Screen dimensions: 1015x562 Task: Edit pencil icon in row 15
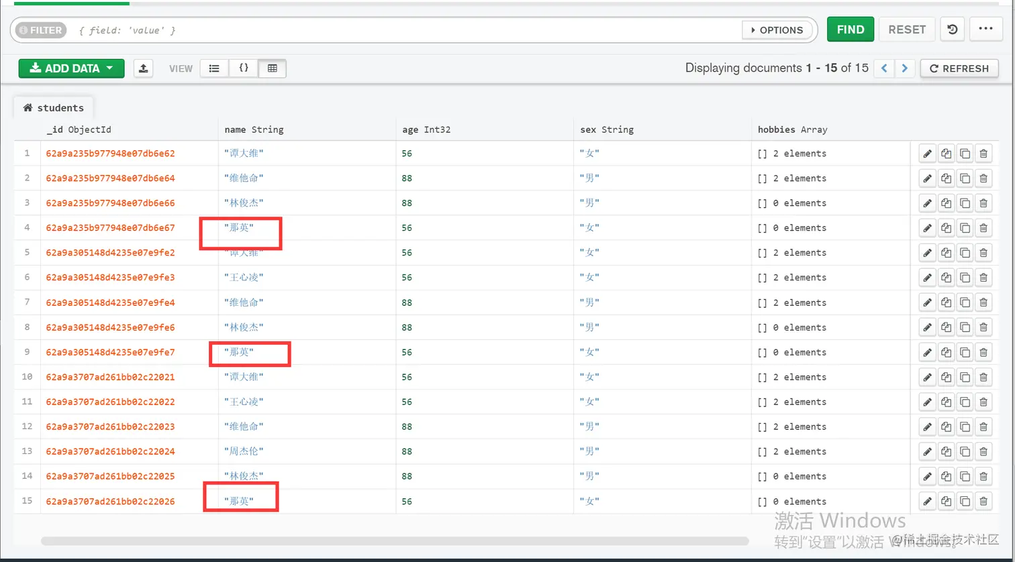(x=927, y=501)
